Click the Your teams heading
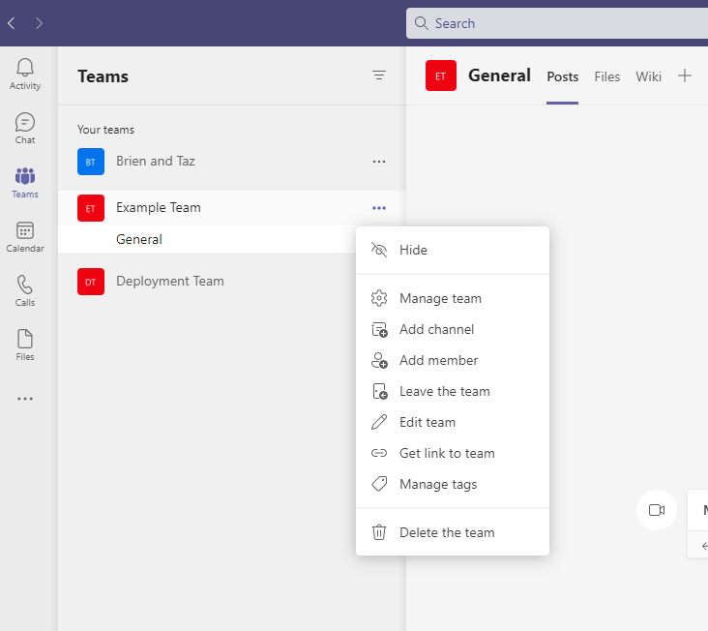 tap(105, 130)
